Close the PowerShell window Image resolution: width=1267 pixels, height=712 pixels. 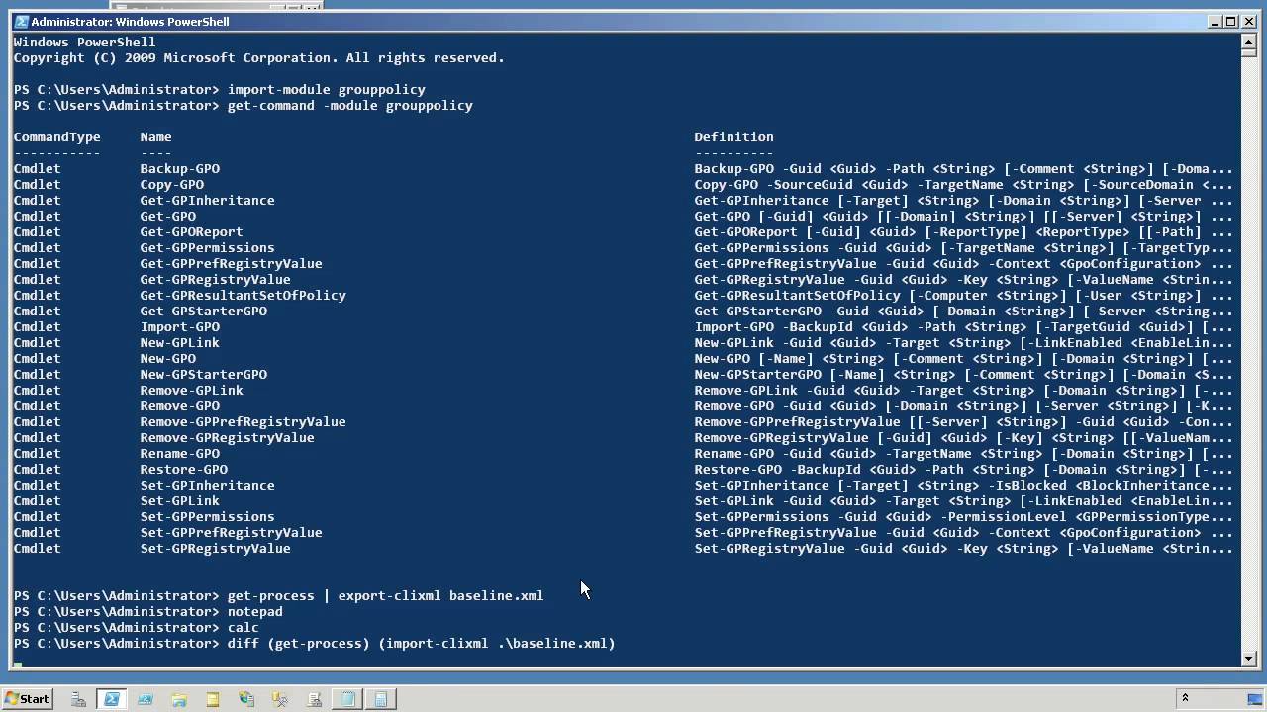pyautogui.click(x=1248, y=21)
